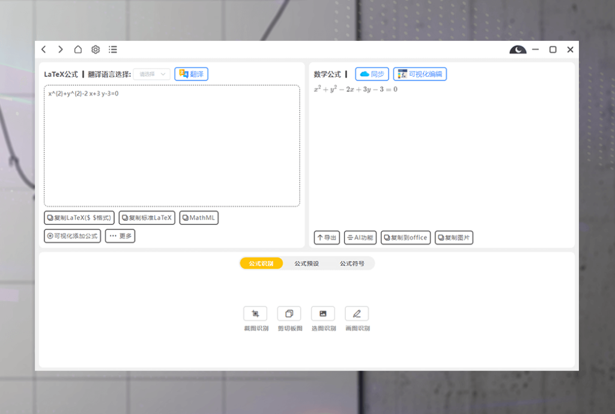This screenshot has height=414, width=615.
Task: Start screenshot recognition (截图识别)
Action: coord(255,314)
